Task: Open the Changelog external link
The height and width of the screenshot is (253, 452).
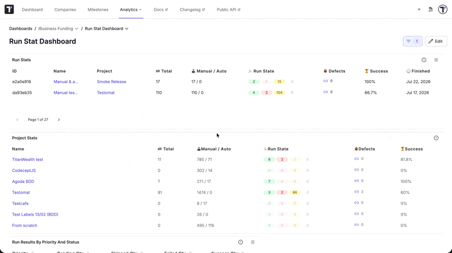Action: pyautogui.click(x=192, y=10)
